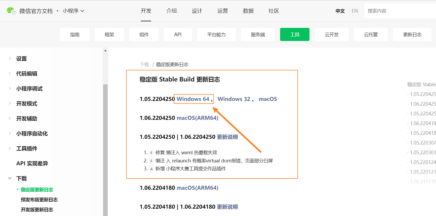
Task: Select the 服务端 sub-navigation button
Action: [x=258, y=34]
